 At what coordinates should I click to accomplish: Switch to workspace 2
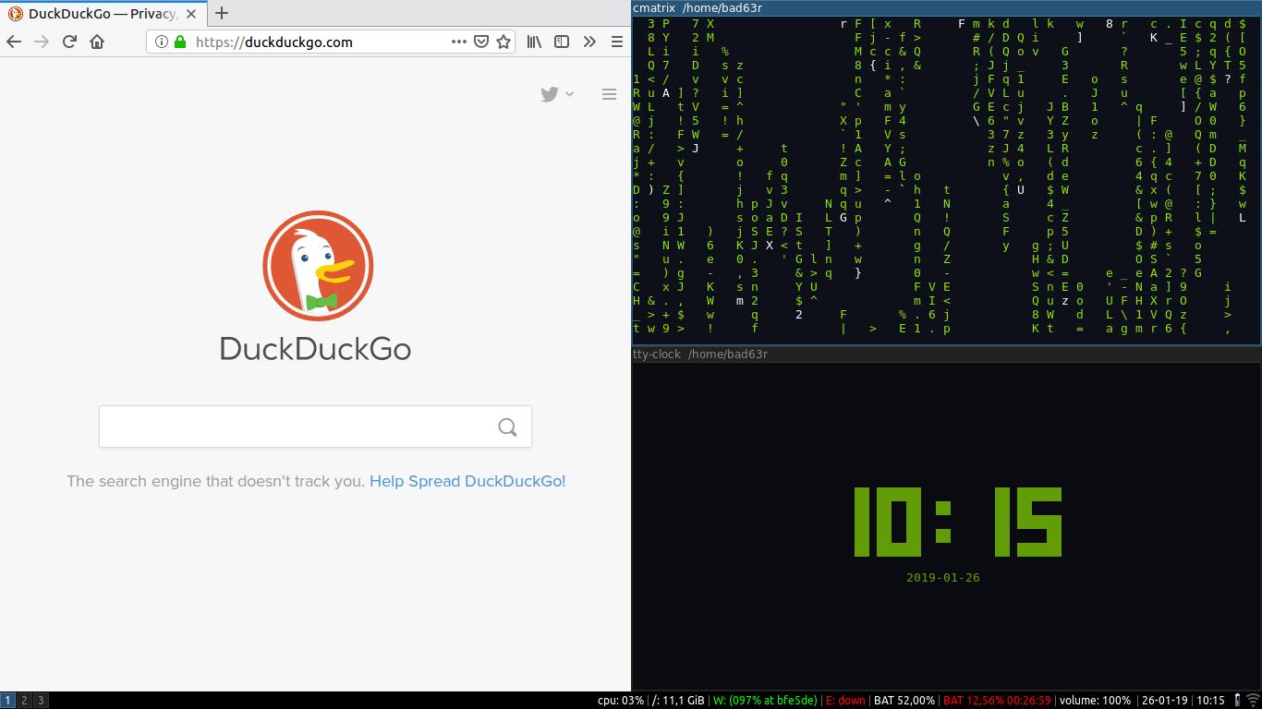(x=24, y=701)
